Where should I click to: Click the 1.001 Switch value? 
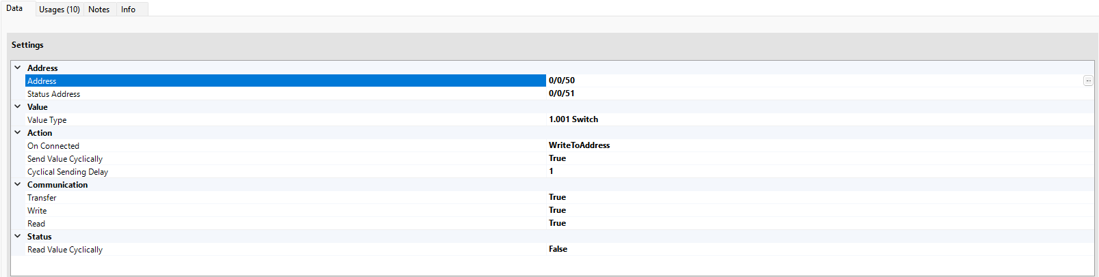tap(573, 119)
